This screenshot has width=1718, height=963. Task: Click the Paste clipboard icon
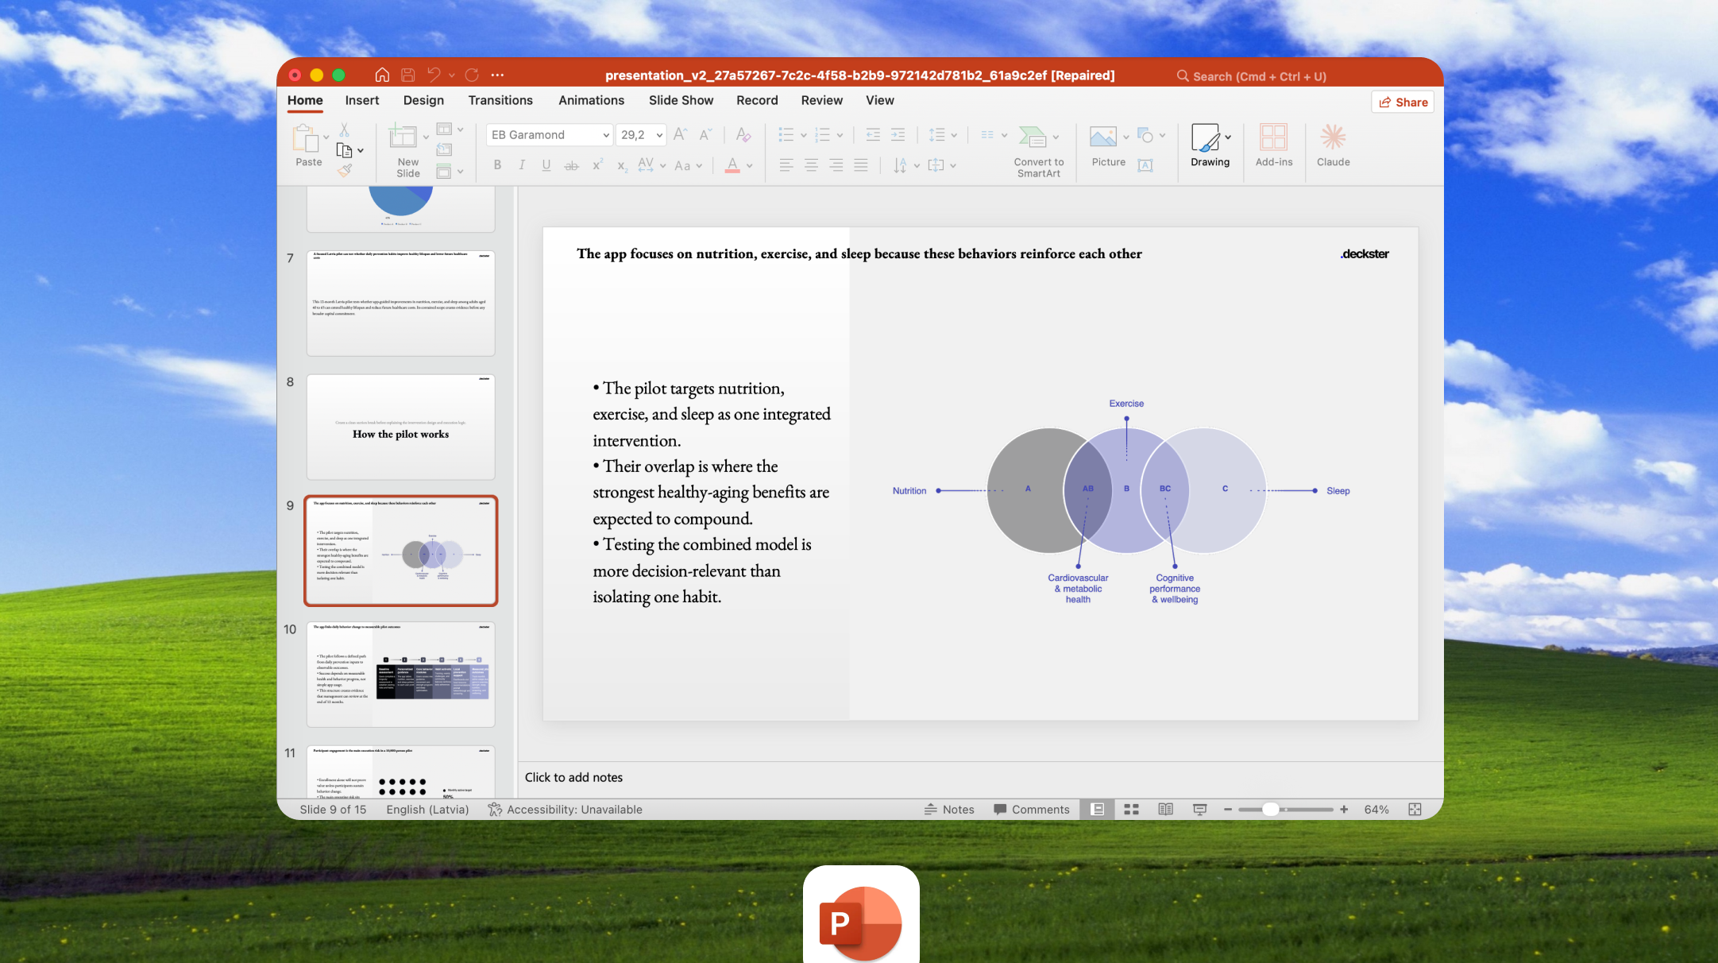[x=306, y=139]
